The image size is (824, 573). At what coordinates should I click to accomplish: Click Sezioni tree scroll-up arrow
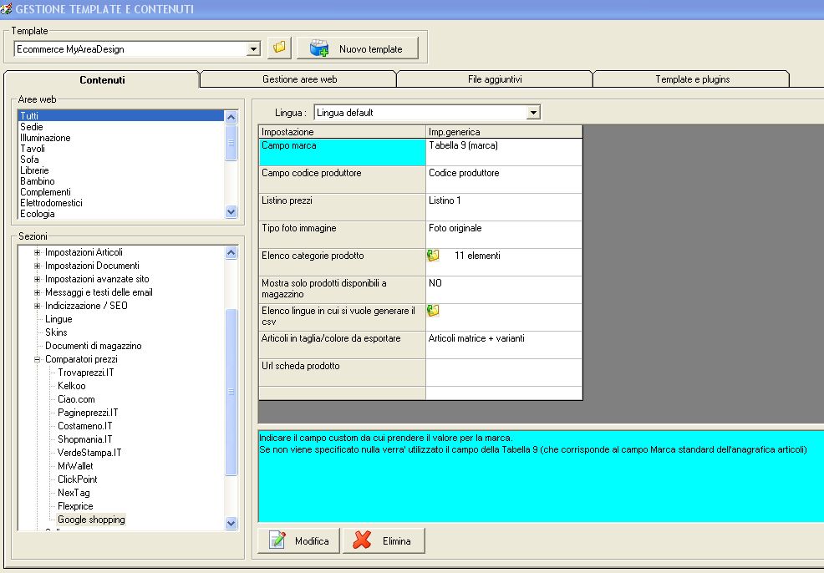click(231, 252)
